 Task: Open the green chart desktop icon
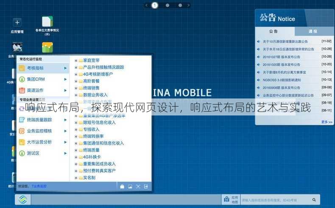pyautogui.click(x=47, y=48)
